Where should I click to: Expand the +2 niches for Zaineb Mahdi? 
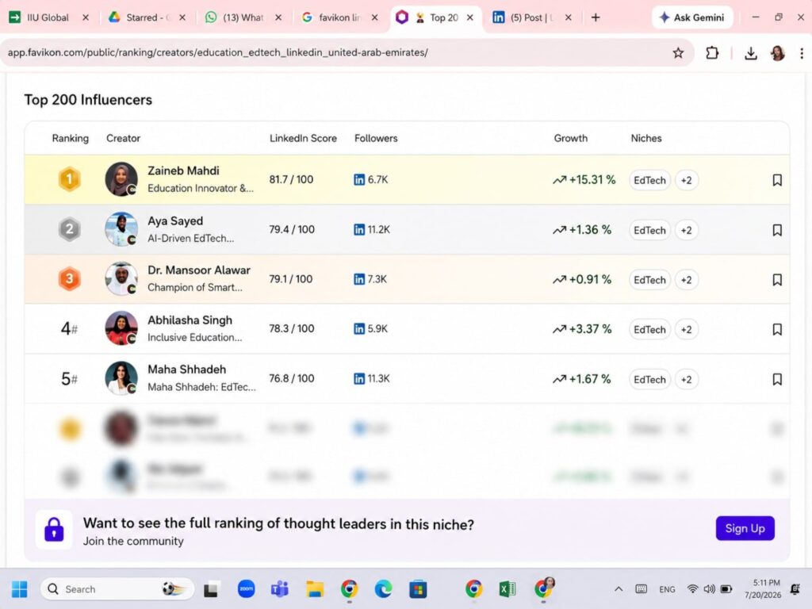click(686, 180)
